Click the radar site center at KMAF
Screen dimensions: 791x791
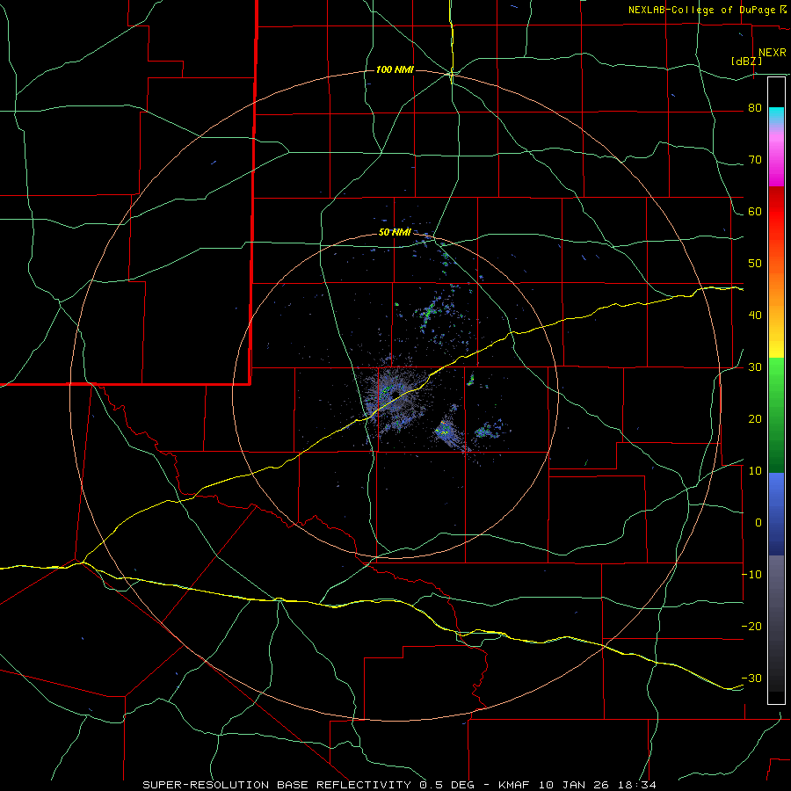(x=395, y=395)
